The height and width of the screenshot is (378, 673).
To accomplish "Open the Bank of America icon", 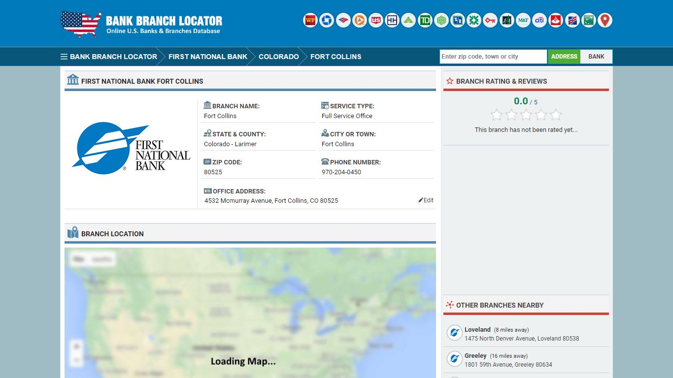I will [x=343, y=20].
